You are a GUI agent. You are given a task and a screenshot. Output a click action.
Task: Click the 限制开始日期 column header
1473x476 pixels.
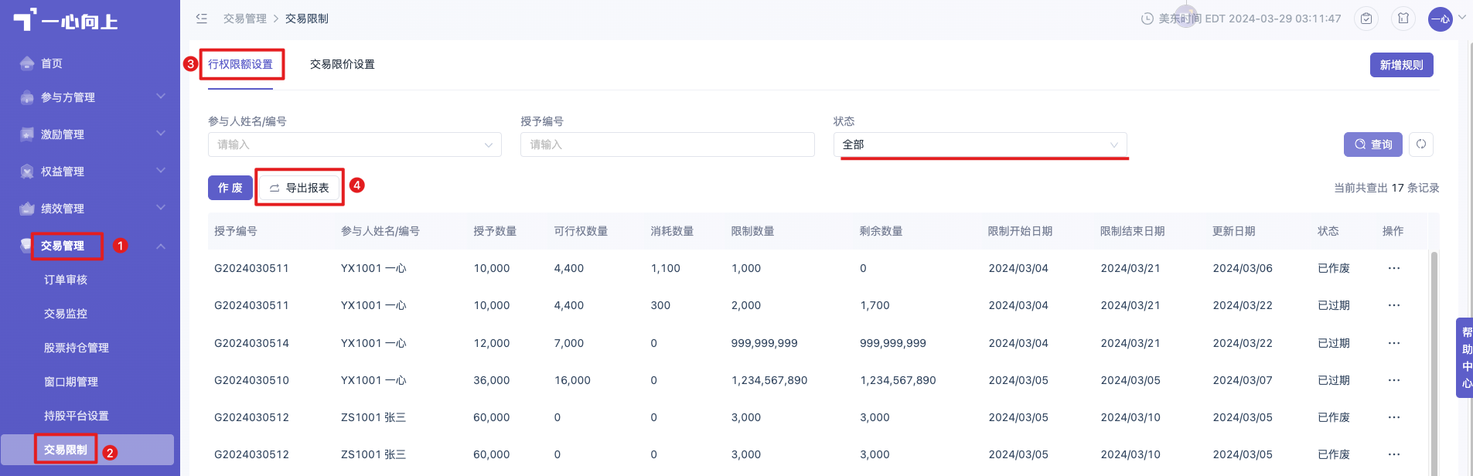pos(1020,231)
